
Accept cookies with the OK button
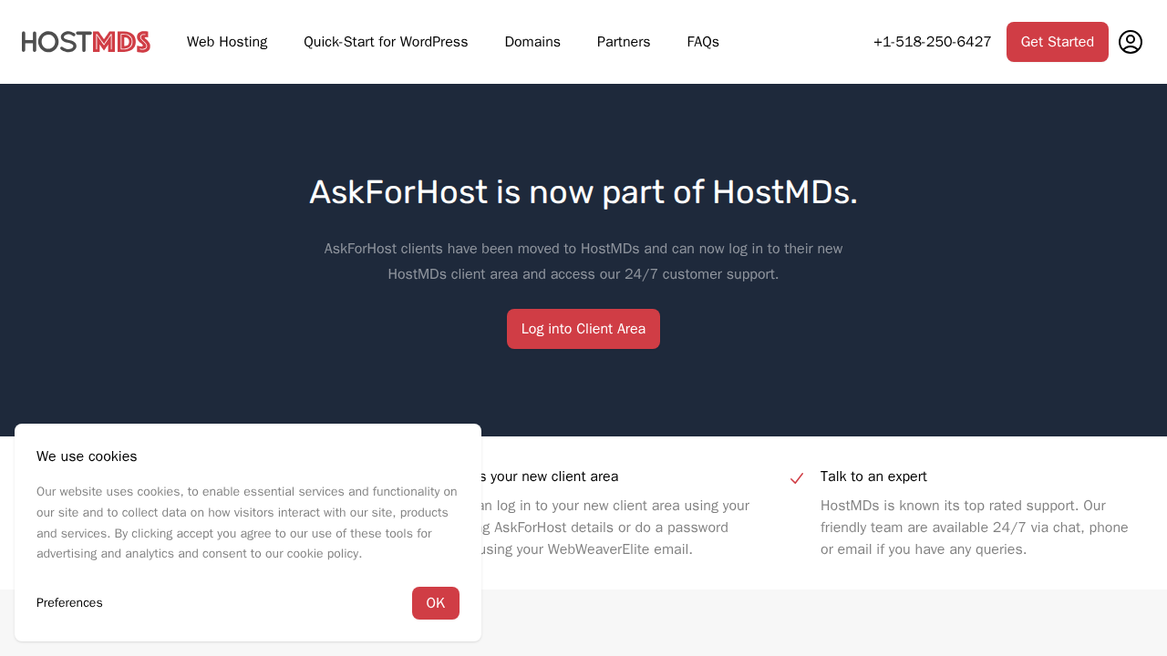[436, 603]
